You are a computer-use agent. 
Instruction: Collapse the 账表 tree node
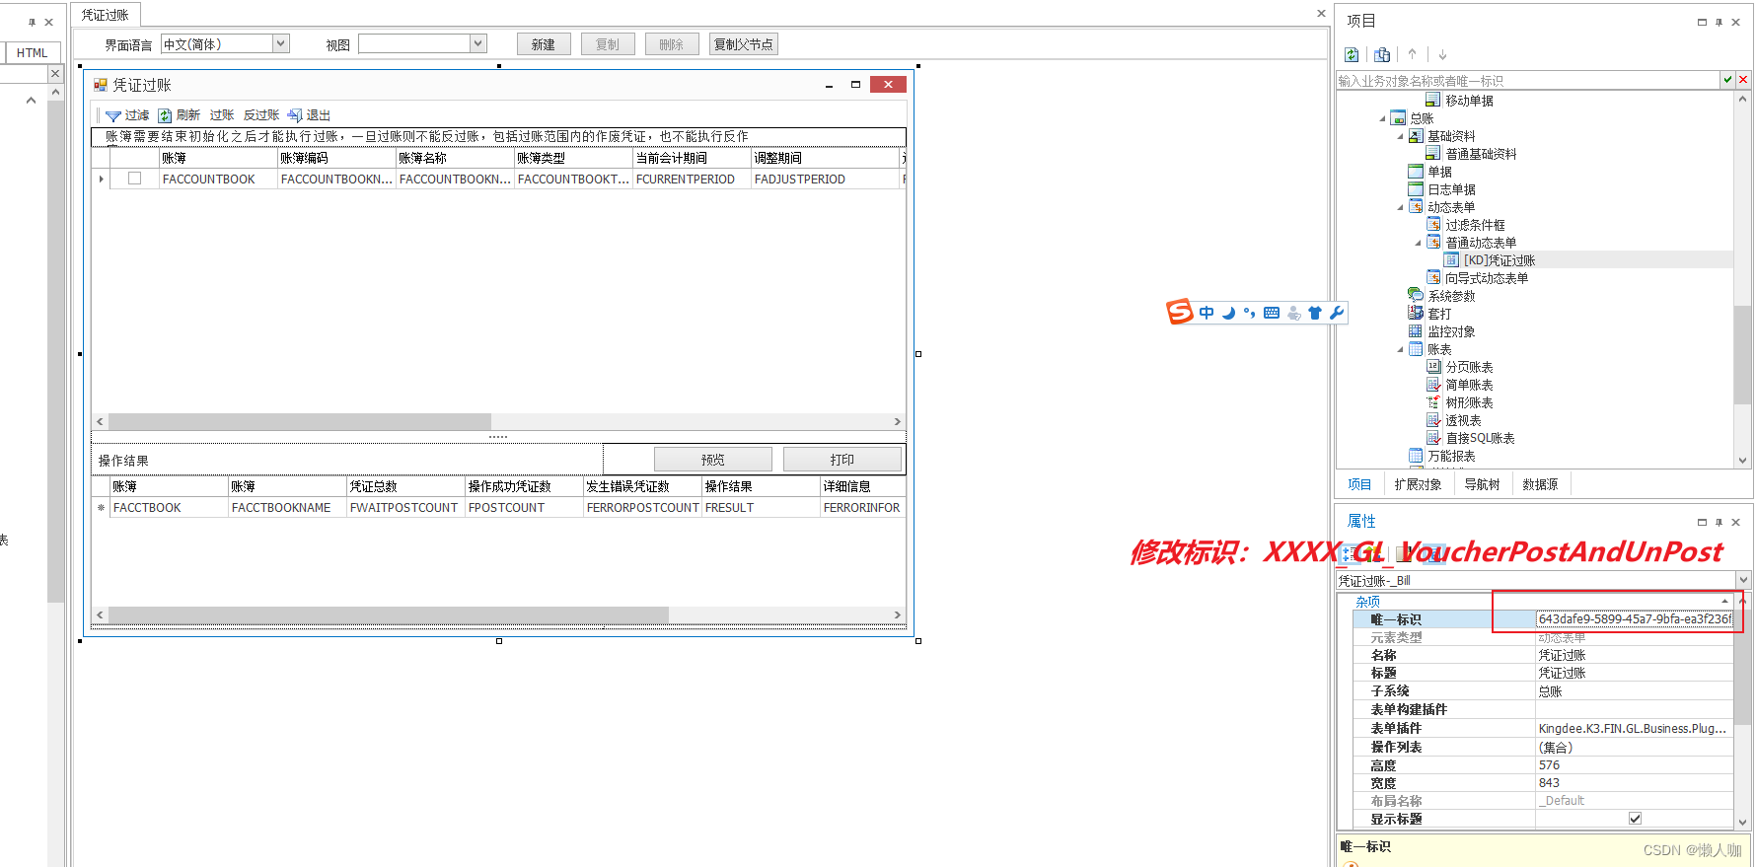[x=1400, y=349]
